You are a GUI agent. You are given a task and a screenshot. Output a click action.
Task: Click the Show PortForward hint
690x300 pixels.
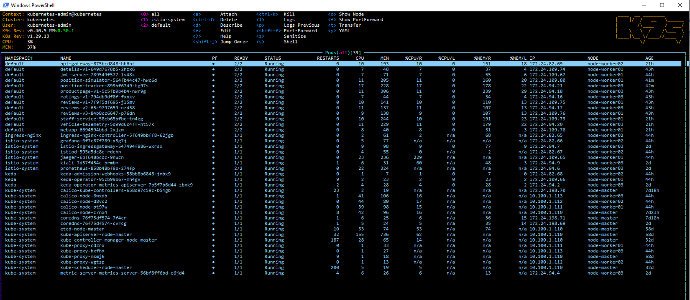tap(361, 20)
